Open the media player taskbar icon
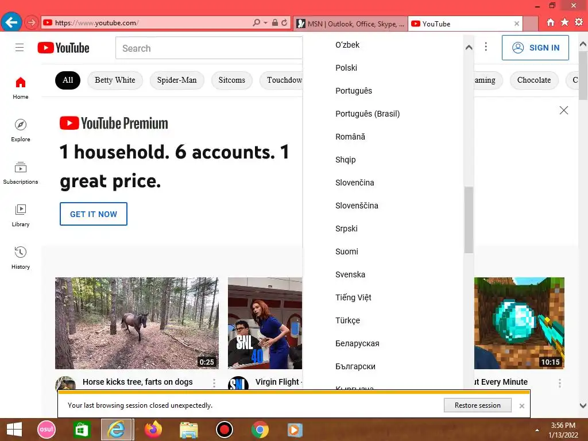This screenshot has height=441, width=588. 295,430
